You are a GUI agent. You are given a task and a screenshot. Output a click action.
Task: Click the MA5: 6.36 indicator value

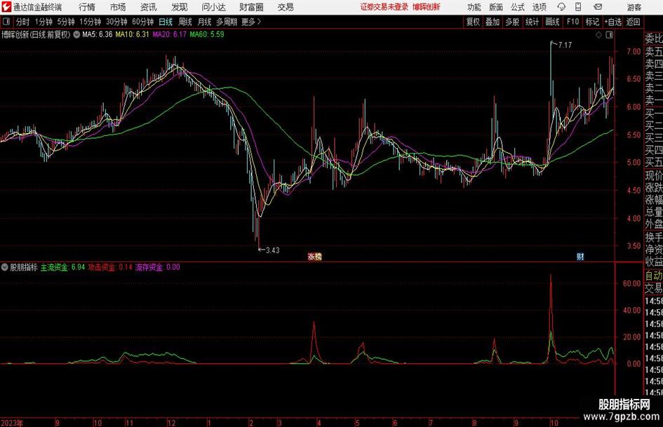pyautogui.click(x=98, y=34)
